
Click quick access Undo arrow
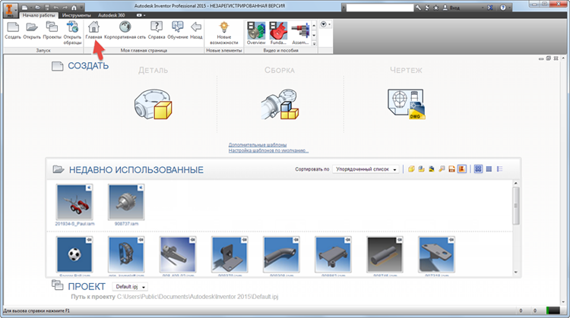coord(56,8)
